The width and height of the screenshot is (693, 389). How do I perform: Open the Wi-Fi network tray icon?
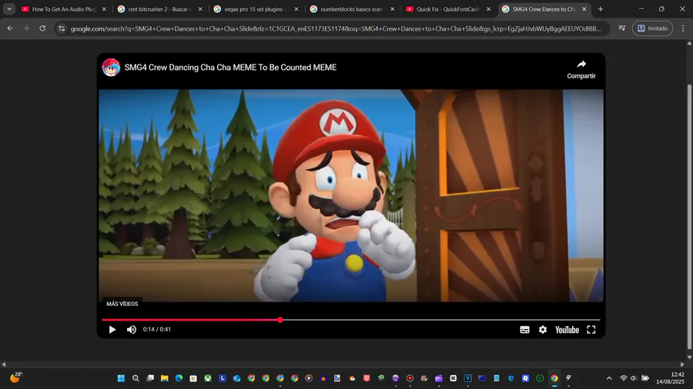624,378
